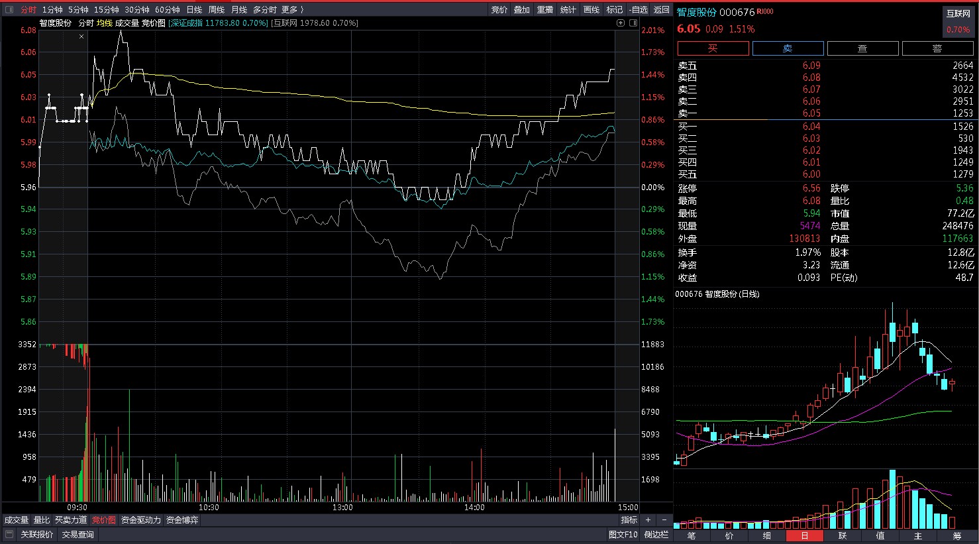Toggle the 侧边栏 sidebar visibility

tap(656, 534)
